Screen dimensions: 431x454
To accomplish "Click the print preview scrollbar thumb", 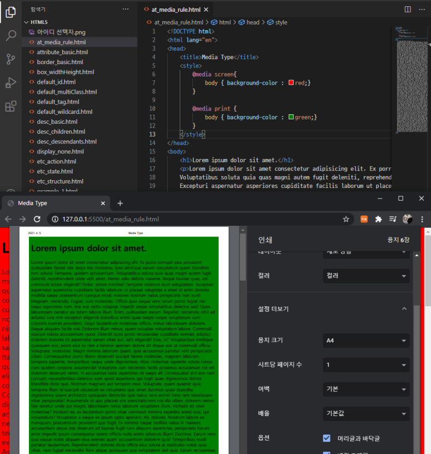I will click(x=243, y=257).
